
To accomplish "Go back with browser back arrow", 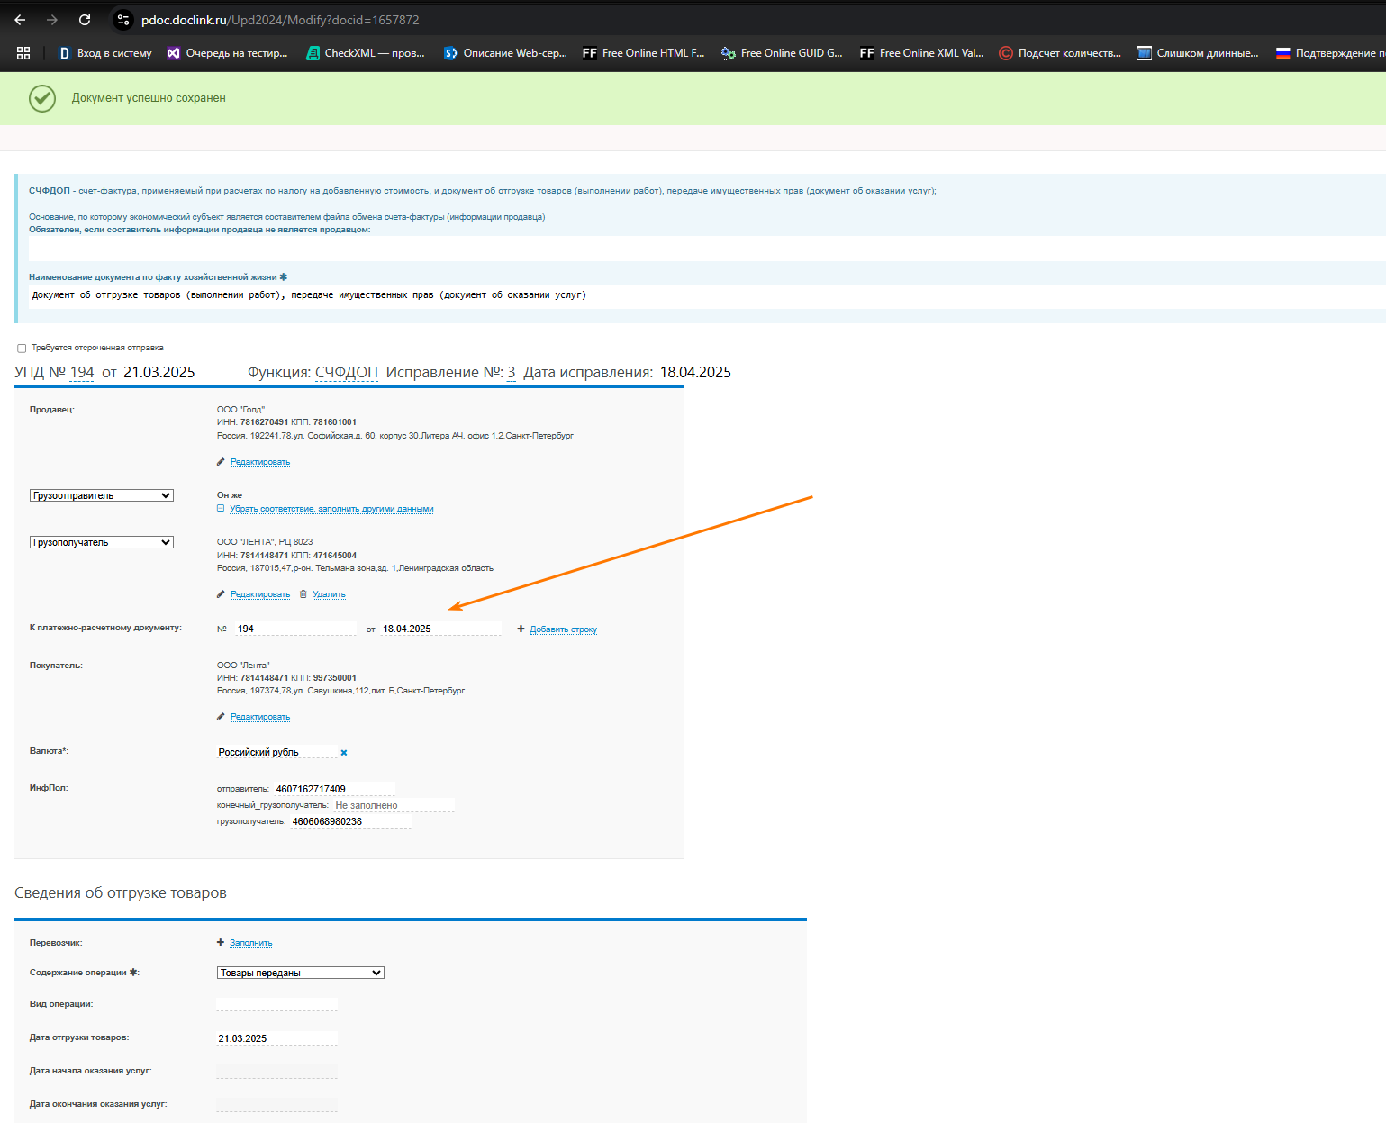I will (20, 20).
